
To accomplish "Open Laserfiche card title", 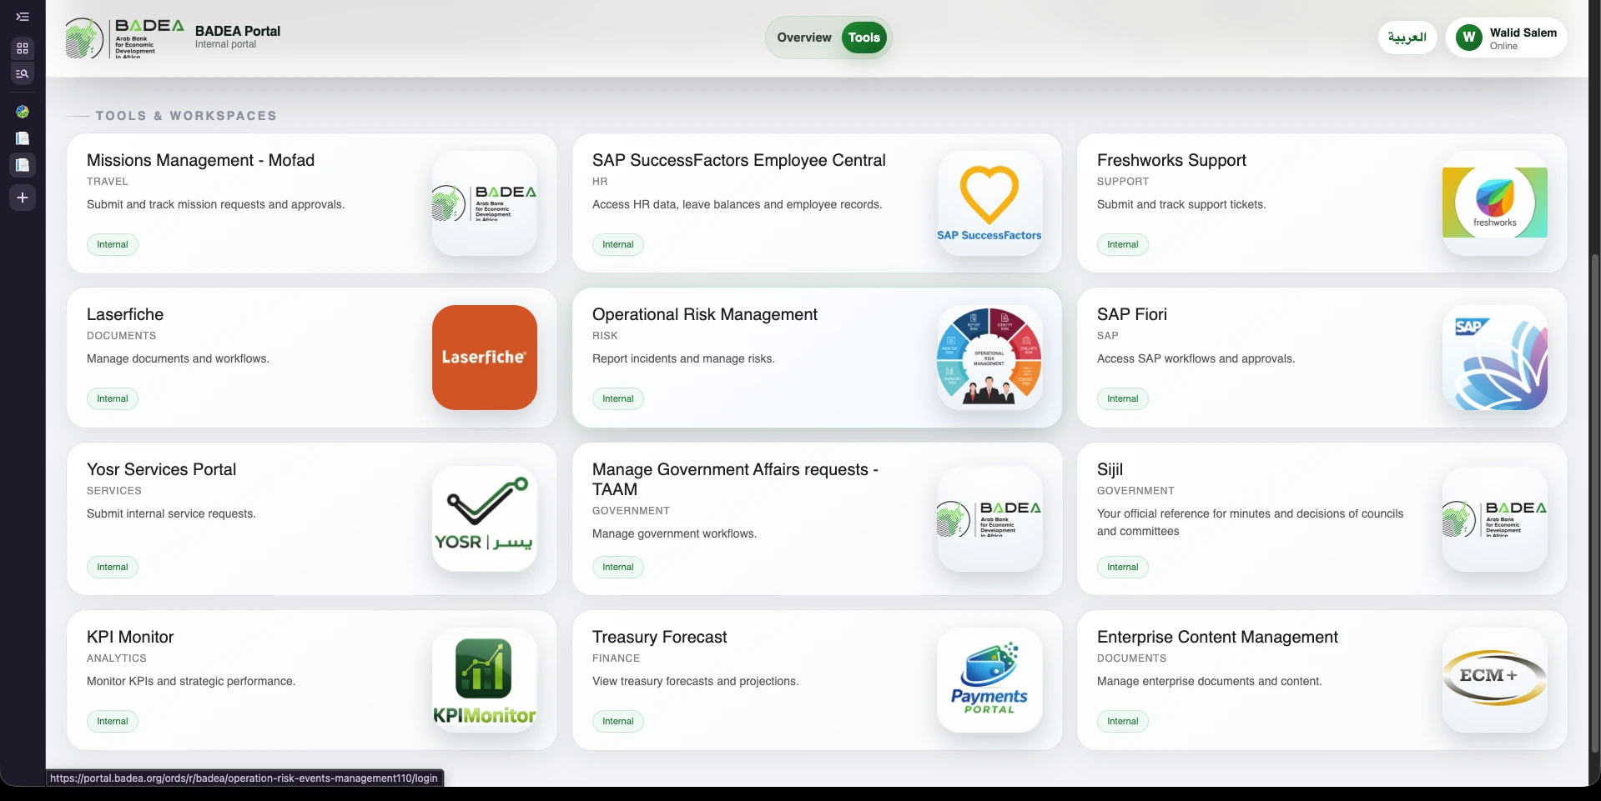I will click(x=125, y=314).
